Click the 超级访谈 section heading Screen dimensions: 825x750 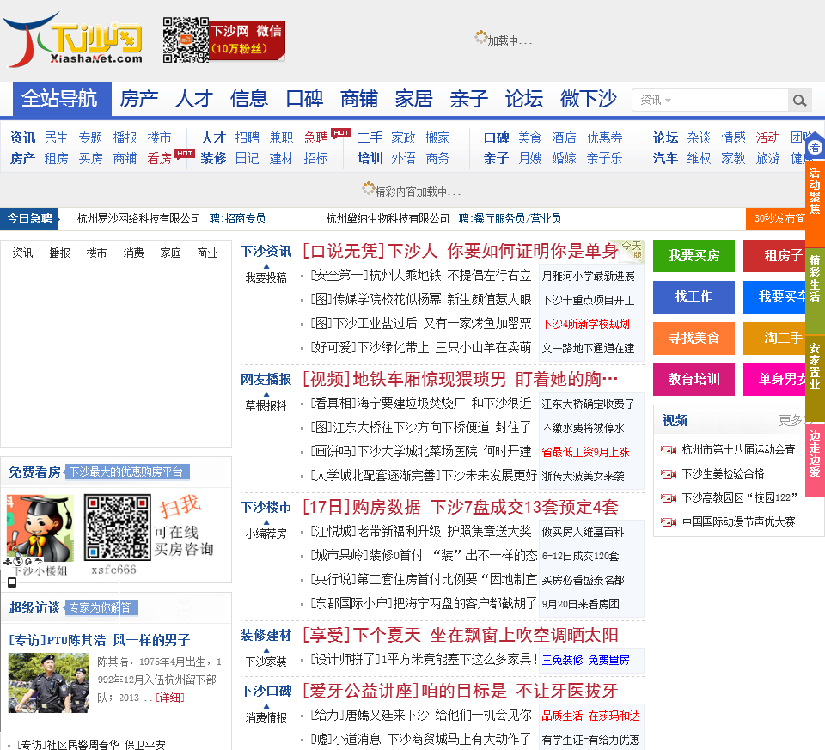34,607
